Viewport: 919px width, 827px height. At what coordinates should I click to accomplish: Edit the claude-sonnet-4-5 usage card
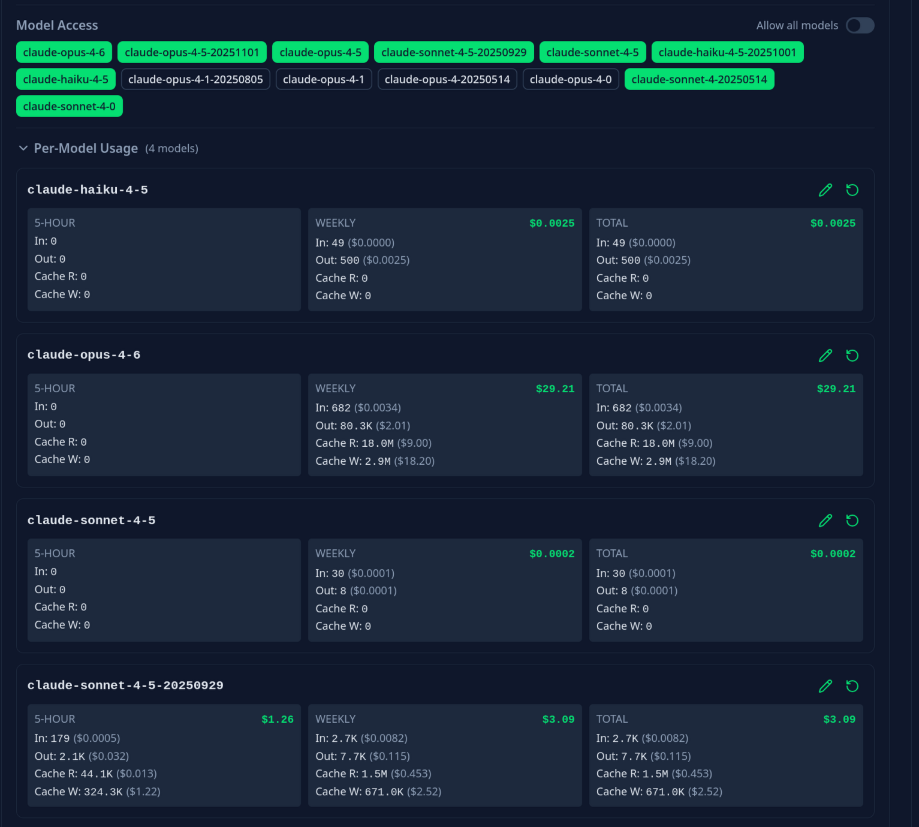[825, 521]
